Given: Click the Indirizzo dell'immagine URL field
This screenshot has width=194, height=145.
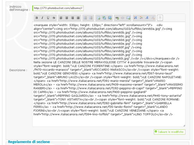Looking at the screenshot, I should coord(58,8).
